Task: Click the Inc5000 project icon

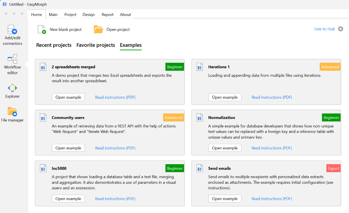Action: (43, 168)
